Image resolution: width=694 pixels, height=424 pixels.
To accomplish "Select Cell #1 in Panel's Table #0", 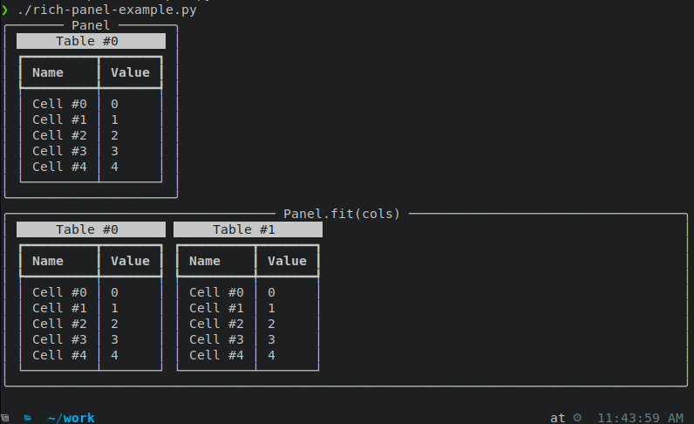I will [60, 120].
